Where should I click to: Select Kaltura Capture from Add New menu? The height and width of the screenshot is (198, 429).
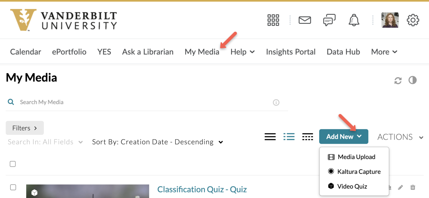click(359, 171)
